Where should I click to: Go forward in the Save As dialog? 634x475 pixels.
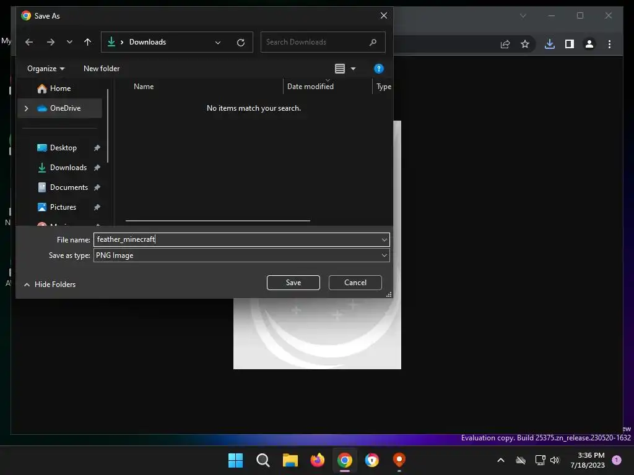click(51, 42)
